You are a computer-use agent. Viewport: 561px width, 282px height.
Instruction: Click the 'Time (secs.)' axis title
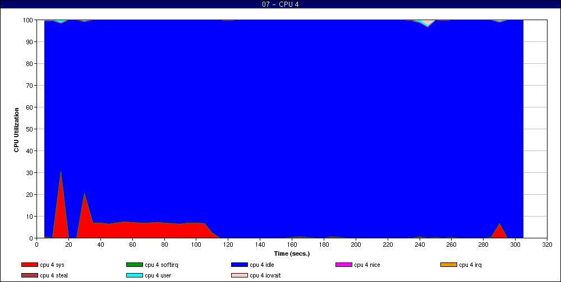pos(292,254)
